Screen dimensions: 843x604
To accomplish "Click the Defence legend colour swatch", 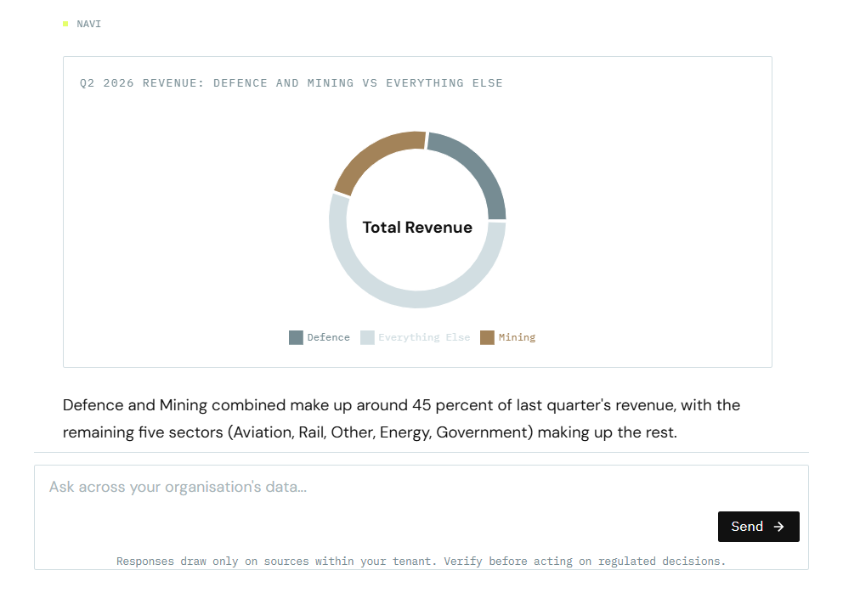I will (296, 337).
